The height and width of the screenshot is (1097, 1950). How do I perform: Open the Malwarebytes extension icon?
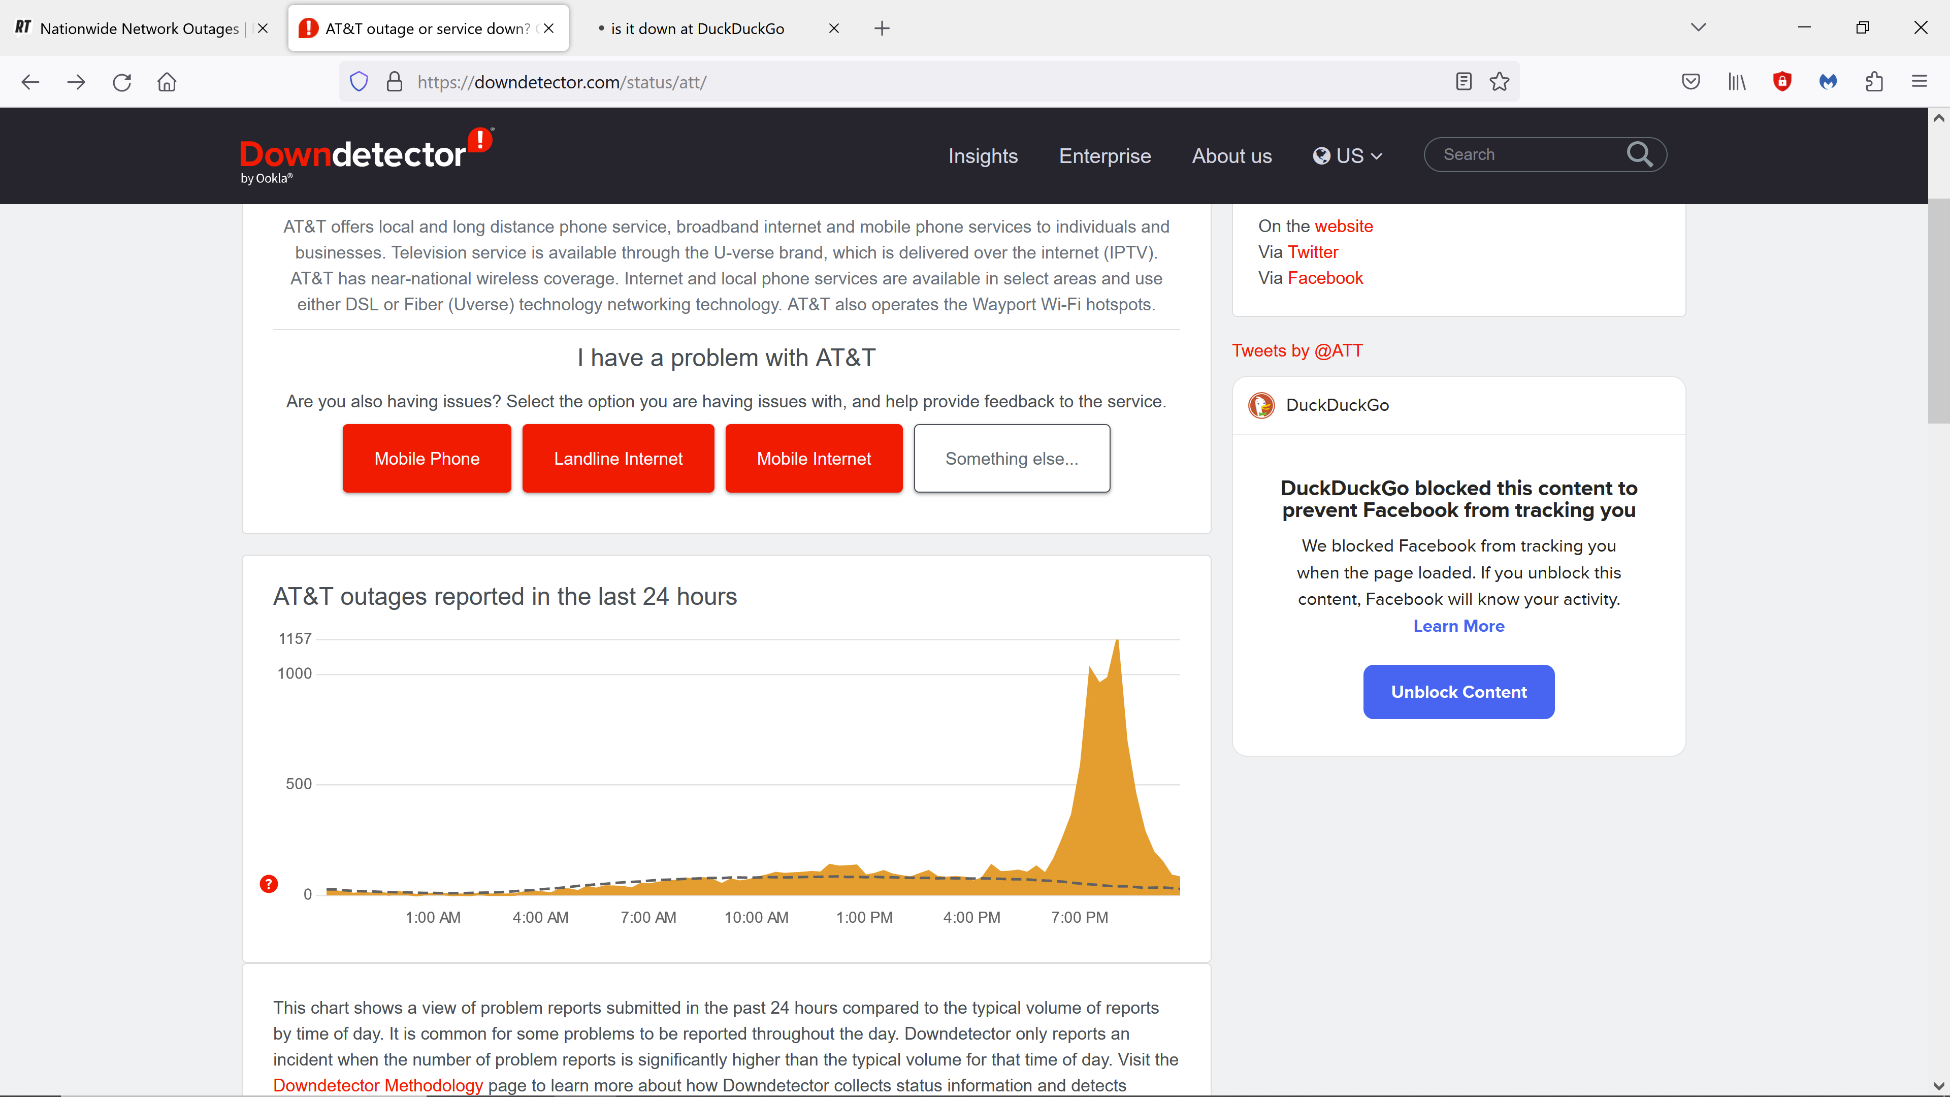(x=1828, y=82)
